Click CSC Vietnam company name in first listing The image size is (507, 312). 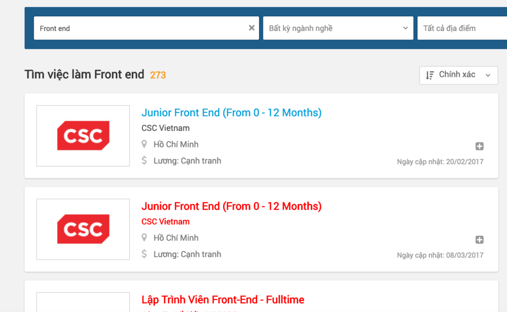coord(165,128)
